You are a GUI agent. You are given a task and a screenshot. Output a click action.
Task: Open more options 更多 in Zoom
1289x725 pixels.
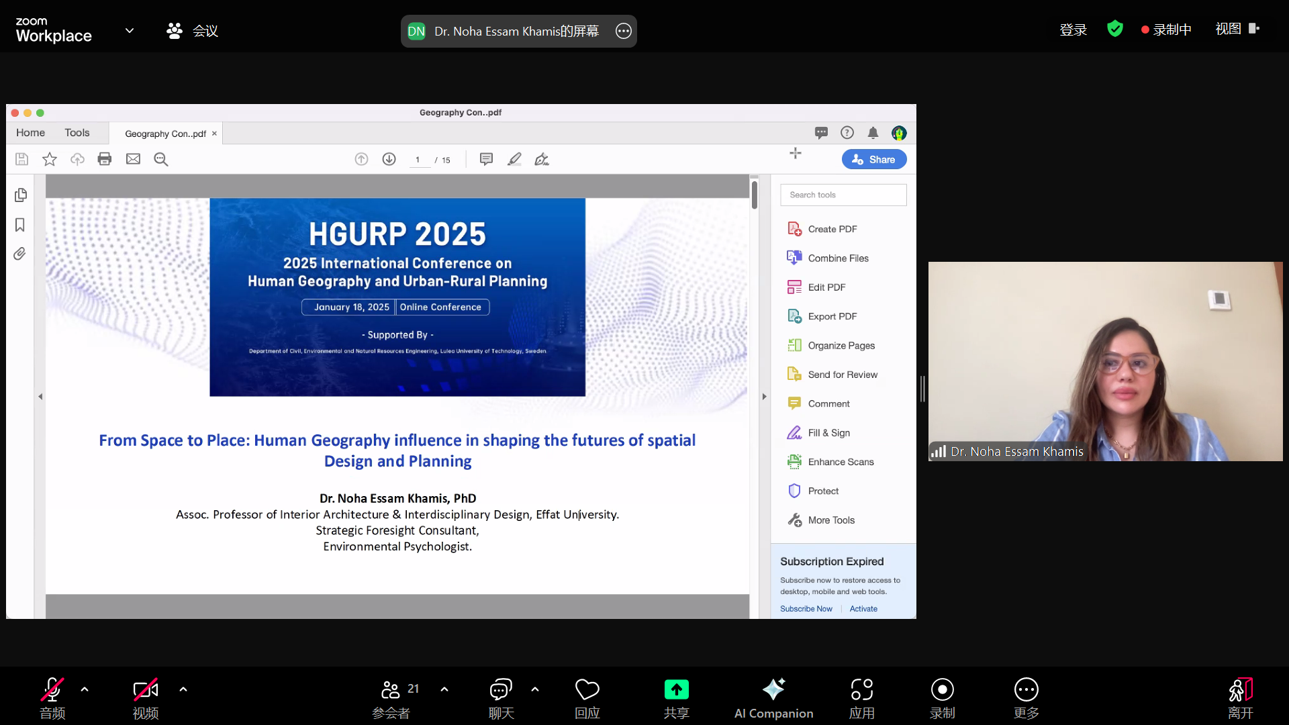[x=1027, y=698]
